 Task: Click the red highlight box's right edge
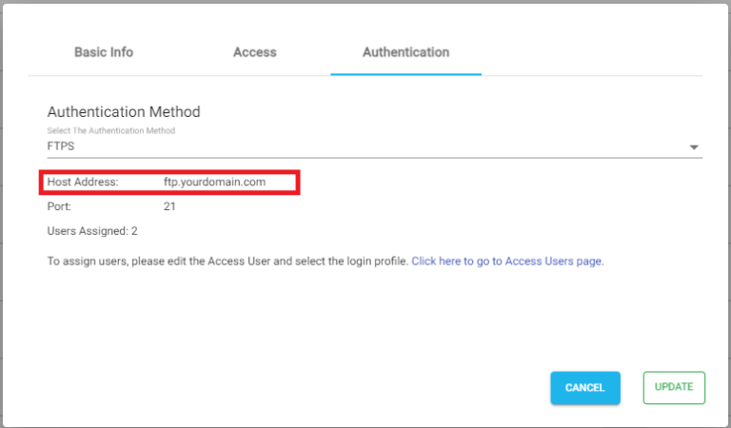tap(298, 182)
